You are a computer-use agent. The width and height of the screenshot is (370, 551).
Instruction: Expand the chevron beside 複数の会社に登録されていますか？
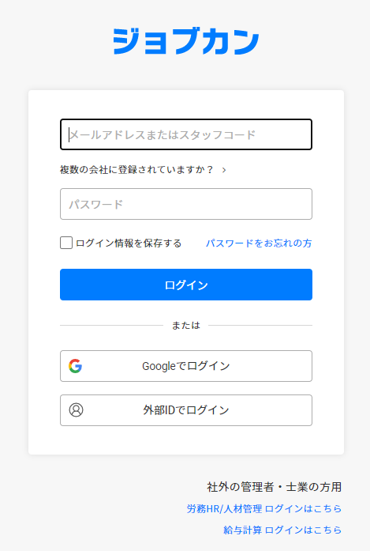point(224,170)
